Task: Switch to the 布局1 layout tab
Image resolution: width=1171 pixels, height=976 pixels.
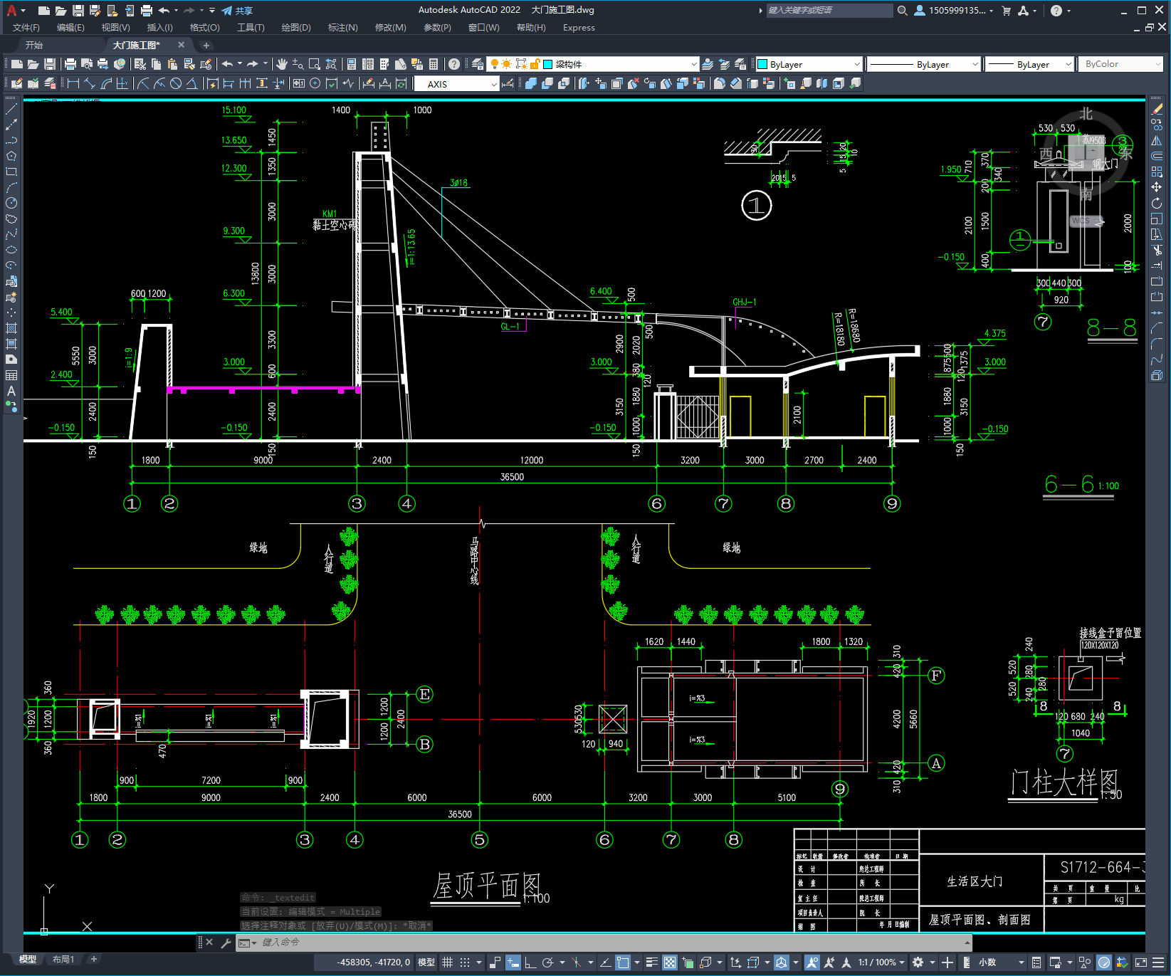Action: point(63,960)
